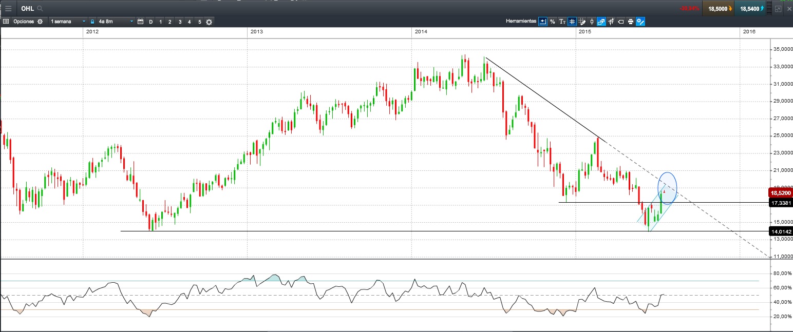This screenshot has width=793, height=332.
Task: Click the price label tag icon
Action: point(620,22)
